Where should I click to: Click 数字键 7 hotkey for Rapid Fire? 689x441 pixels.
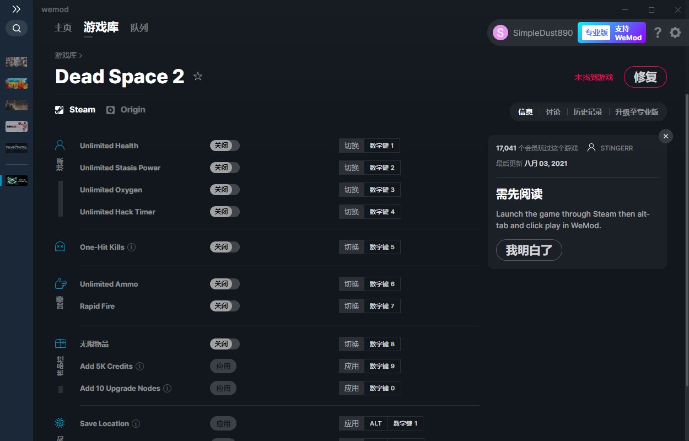coord(382,306)
